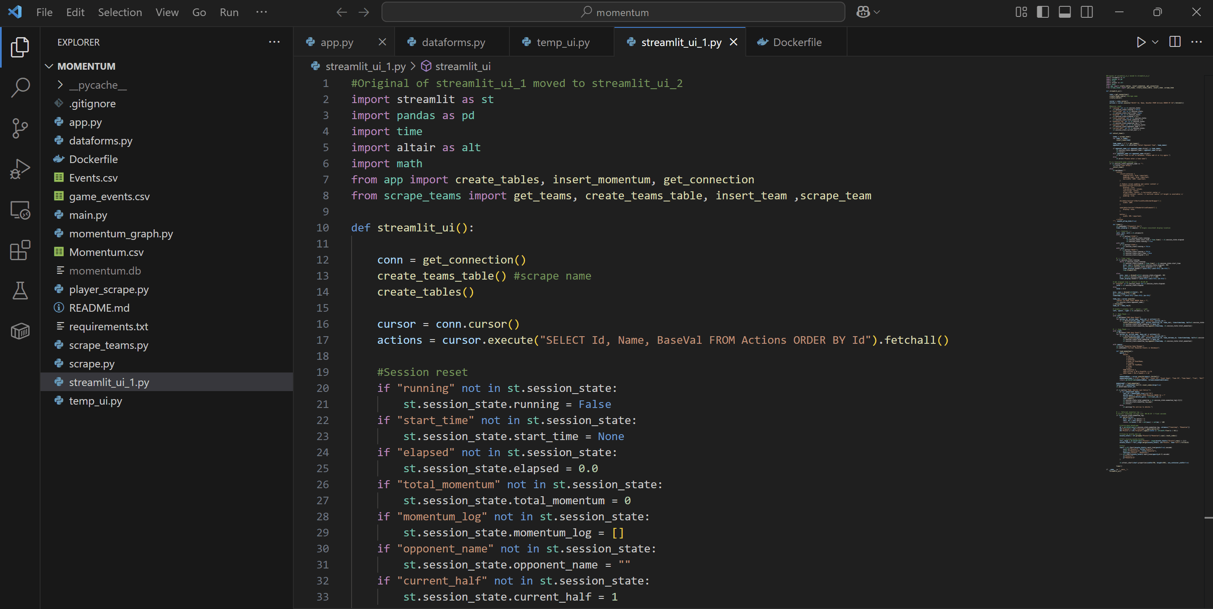Click the Run Python File play button
Image resolution: width=1213 pixels, height=609 pixels.
tap(1140, 42)
